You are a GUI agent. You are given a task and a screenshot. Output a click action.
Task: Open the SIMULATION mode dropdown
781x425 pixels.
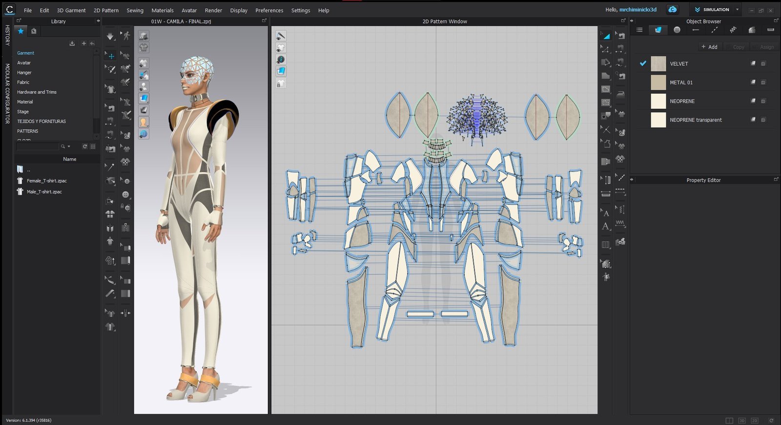pyautogui.click(x=737, y=9)
